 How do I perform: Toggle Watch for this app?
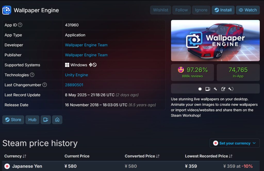(x=248, y=10)
